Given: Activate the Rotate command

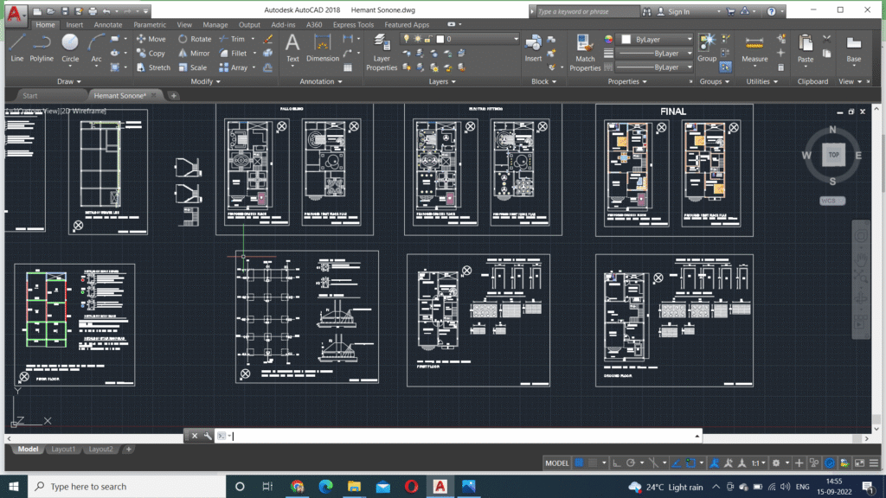Looking at the screenshot, I should click(x=195, y=39).
